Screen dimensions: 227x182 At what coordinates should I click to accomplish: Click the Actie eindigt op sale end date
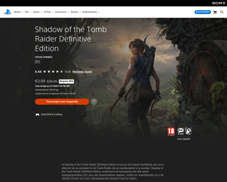coord(53,86)
